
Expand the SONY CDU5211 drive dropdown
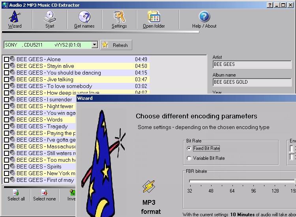[95, 45]
